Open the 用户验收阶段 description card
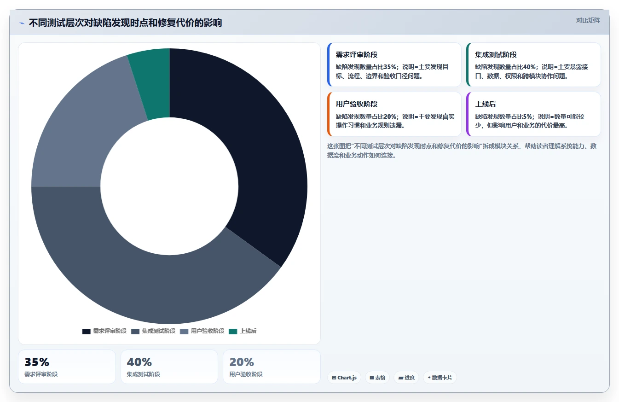The image size is (619, 402). (394, 114)
